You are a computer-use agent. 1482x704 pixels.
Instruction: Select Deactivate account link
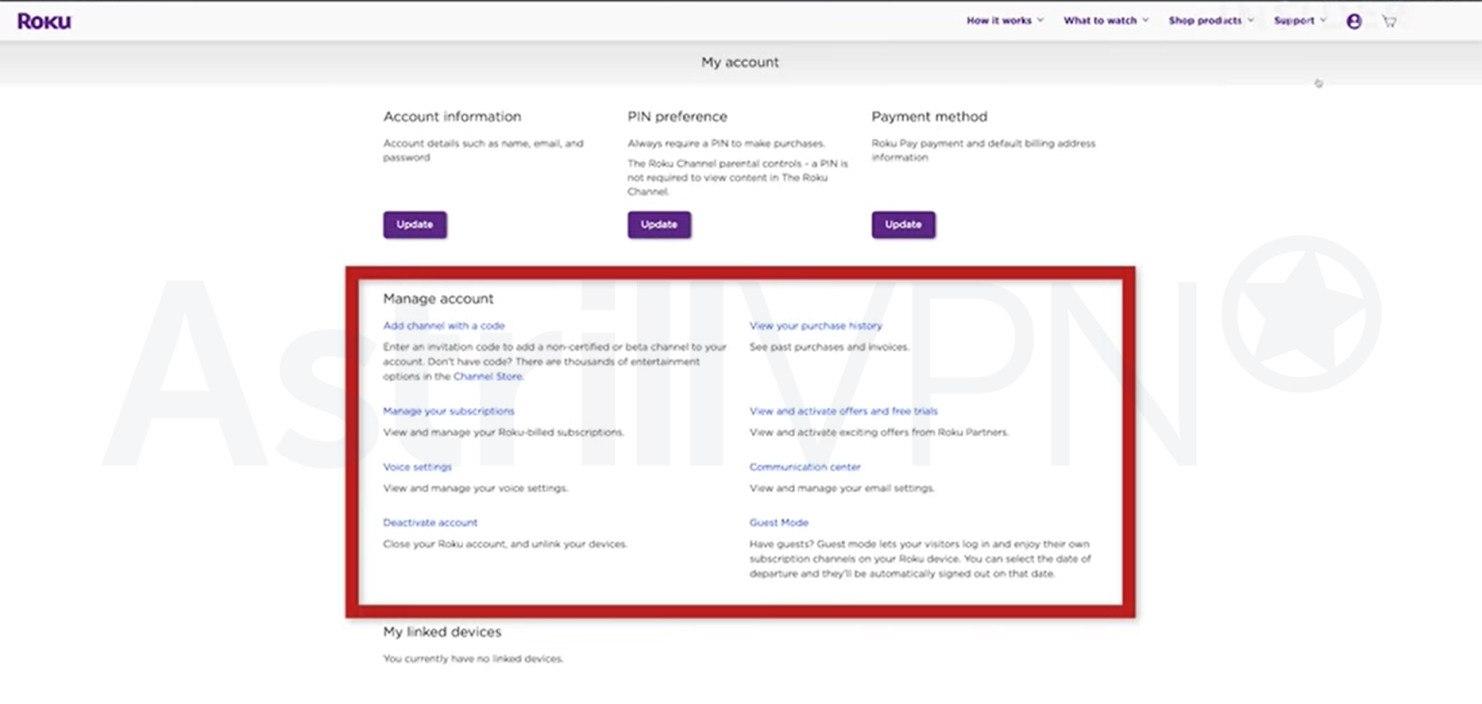(430, 523)
